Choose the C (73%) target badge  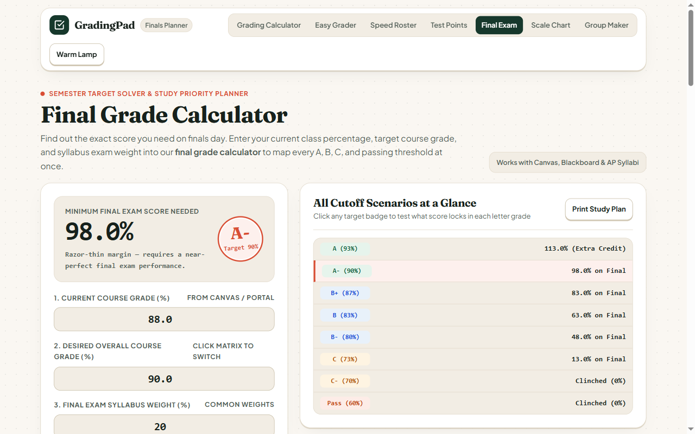click(x=345, y=359)
